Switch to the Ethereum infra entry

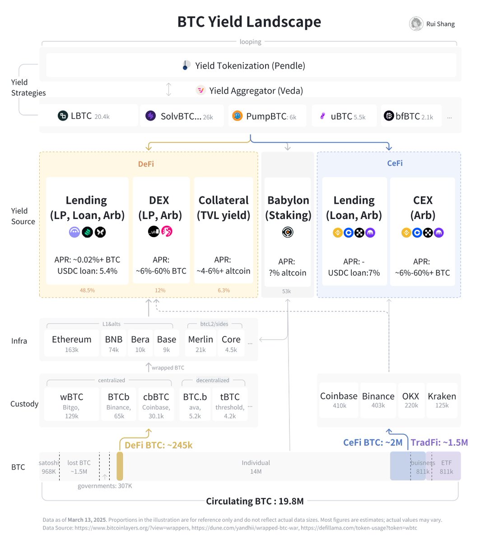[x=71, y=342]
